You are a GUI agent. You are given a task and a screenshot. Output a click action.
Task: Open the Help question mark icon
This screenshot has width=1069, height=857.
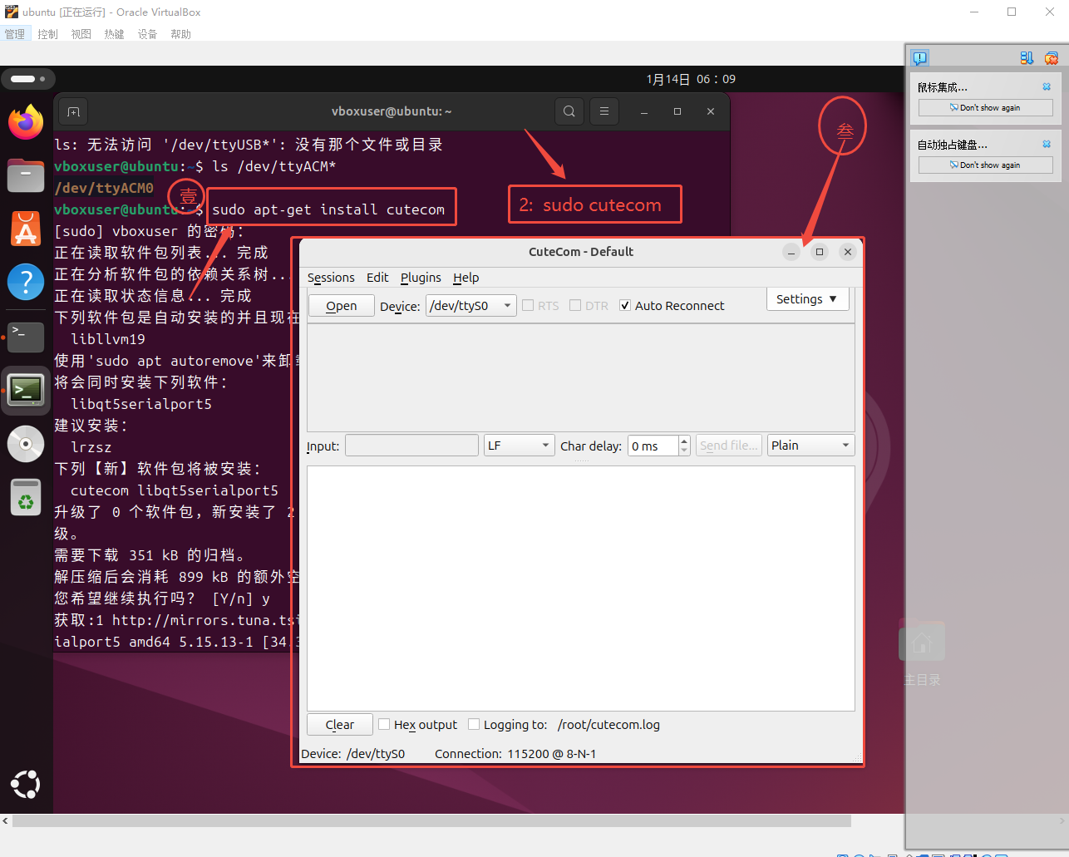pos(26,283)
